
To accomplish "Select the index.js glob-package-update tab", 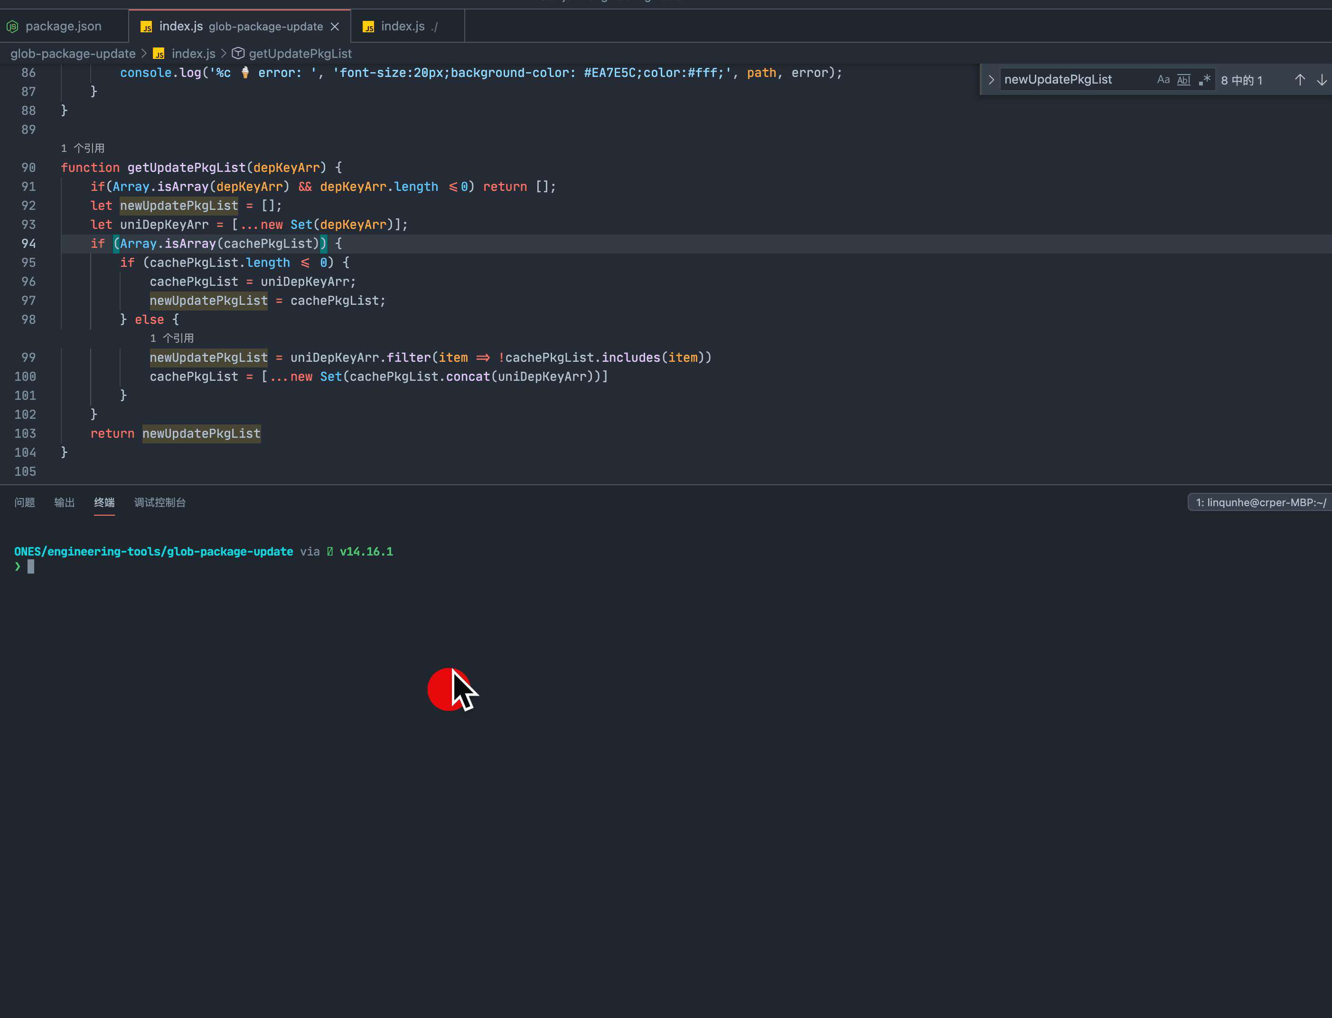I will (x=239, y=26).
